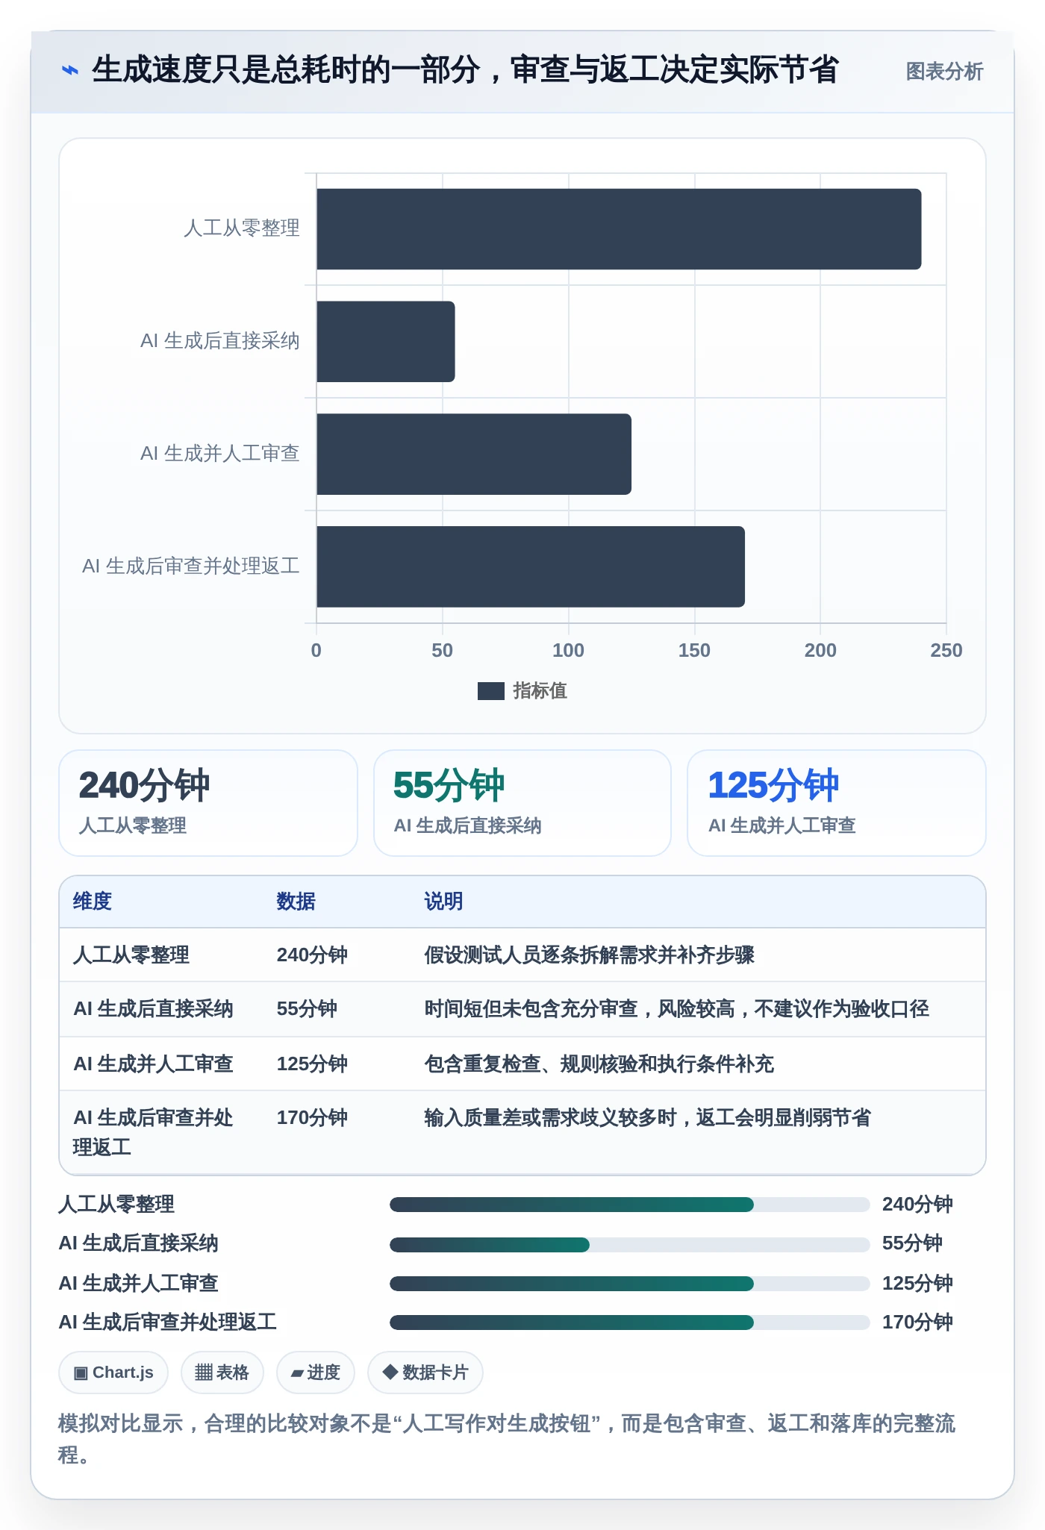Click the 人工从零整理 chart bar
1045x1530 pixels.
(619, 229)
